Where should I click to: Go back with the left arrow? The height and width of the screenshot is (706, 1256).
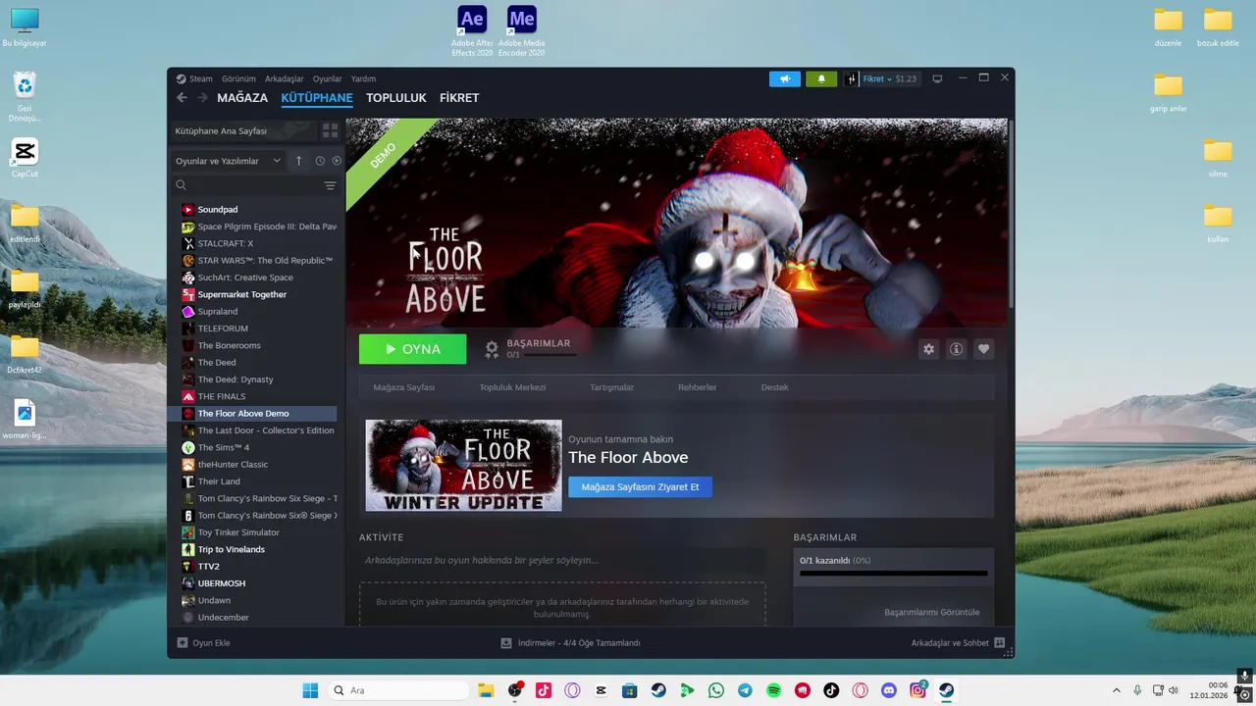click(182, 98)
